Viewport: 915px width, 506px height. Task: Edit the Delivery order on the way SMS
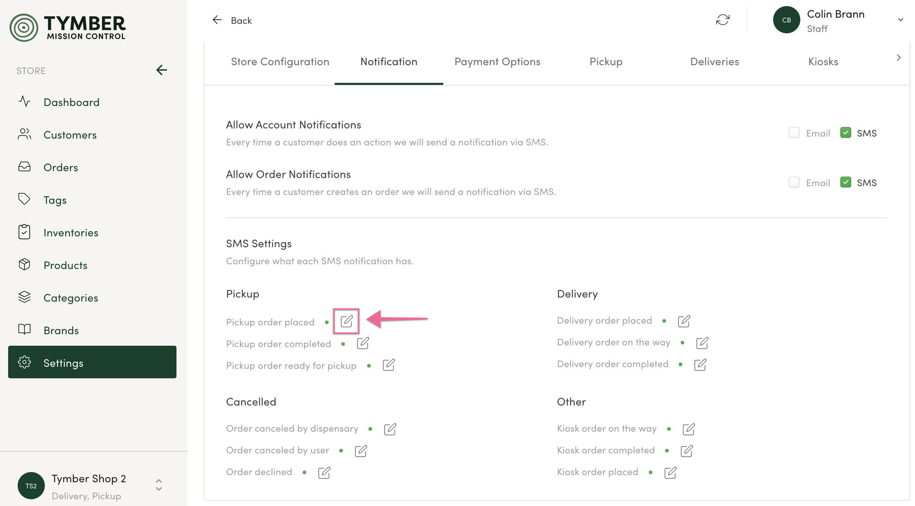tap(702, 343)
